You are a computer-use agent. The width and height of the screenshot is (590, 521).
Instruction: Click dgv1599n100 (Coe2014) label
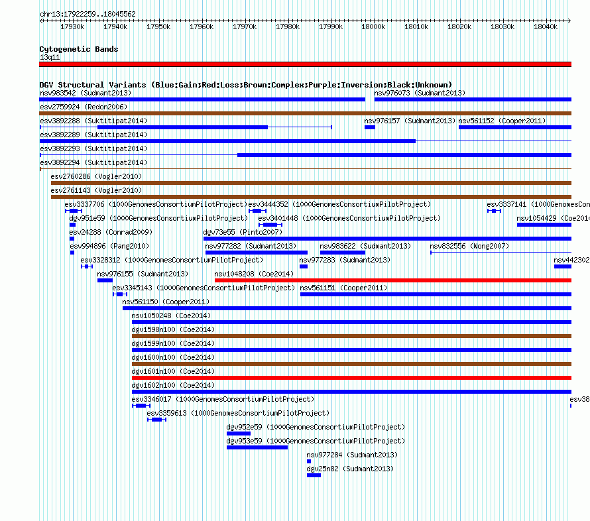(x=173, y=343)
